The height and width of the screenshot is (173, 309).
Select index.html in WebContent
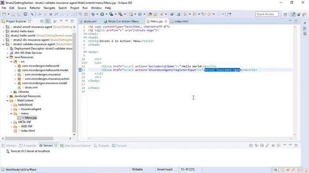click(28, 131)
